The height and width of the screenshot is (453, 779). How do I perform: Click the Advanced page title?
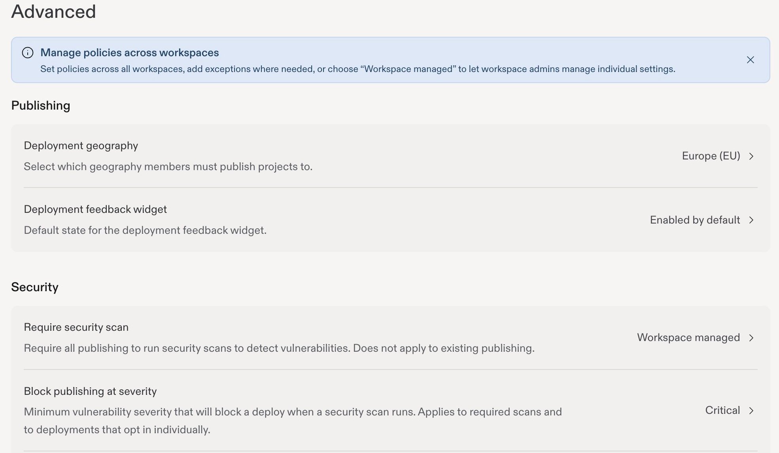(54, 11)
